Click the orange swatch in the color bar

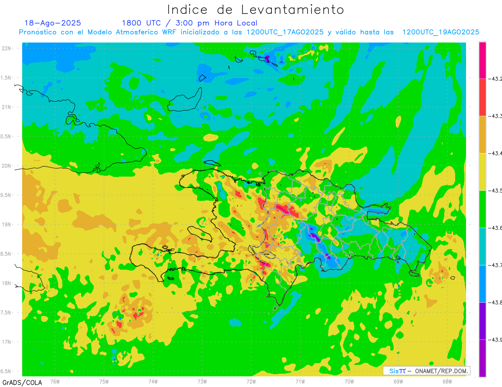(x=482, y=134)
